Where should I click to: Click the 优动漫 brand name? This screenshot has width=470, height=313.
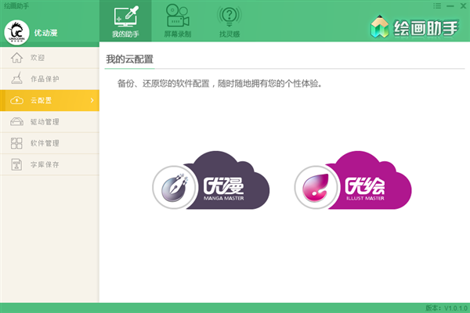pos(45,33)
